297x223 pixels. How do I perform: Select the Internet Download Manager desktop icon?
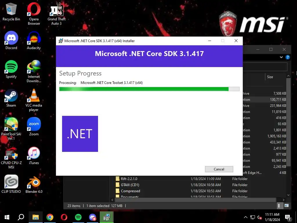coord(34,71)
